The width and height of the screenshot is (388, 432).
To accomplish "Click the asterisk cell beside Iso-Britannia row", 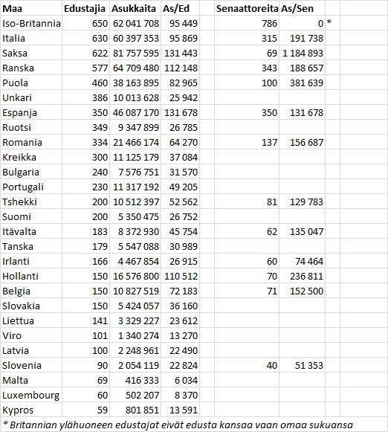I will [x=333, y=23].
